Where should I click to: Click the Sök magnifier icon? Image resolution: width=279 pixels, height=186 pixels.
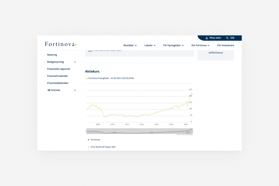click(x=227, y=38)
